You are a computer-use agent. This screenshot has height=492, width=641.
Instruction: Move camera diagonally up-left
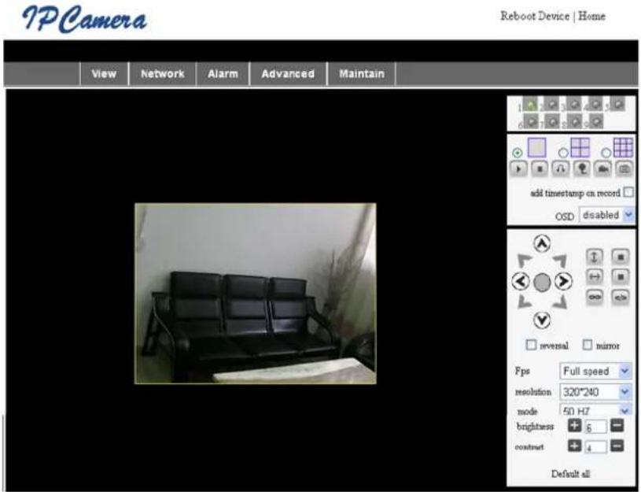524,261
